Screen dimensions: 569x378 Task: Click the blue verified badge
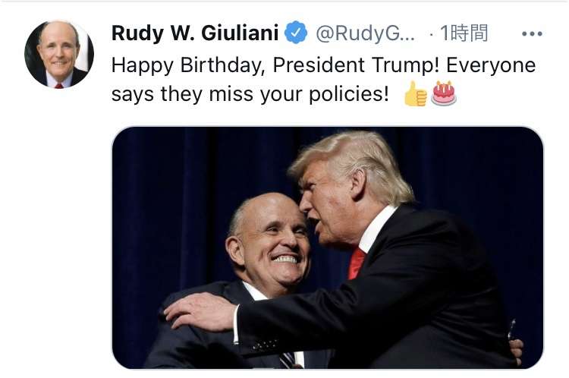coord(294,33)
